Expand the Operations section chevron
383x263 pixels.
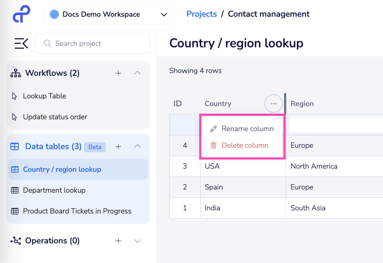pos(138,241)
